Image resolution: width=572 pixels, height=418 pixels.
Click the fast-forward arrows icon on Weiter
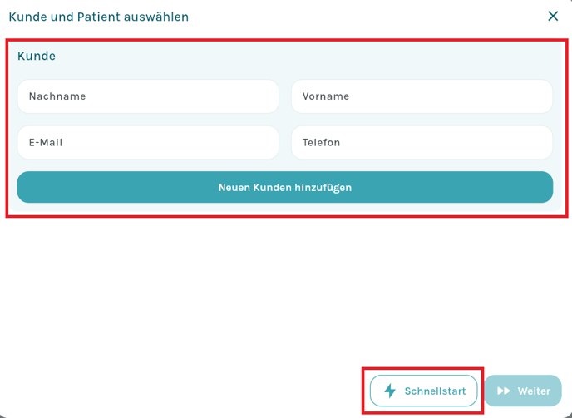(x=504, y=391)
